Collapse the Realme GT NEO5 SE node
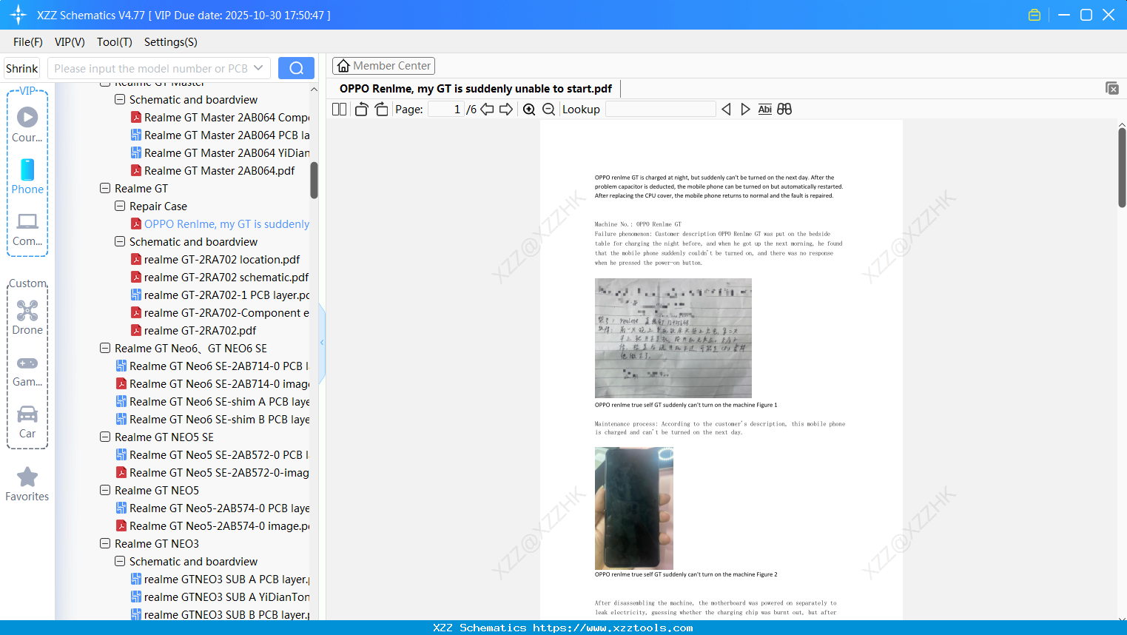This screenshot has height=635, width=1127. pos(105,437)
